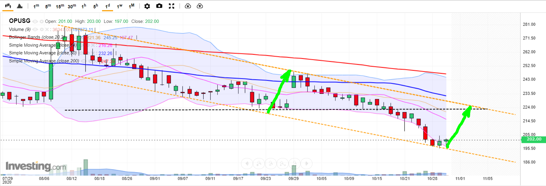Click the Volume (9) legend label
Viewport: 546px width, 186px height.
pos(20,29)
